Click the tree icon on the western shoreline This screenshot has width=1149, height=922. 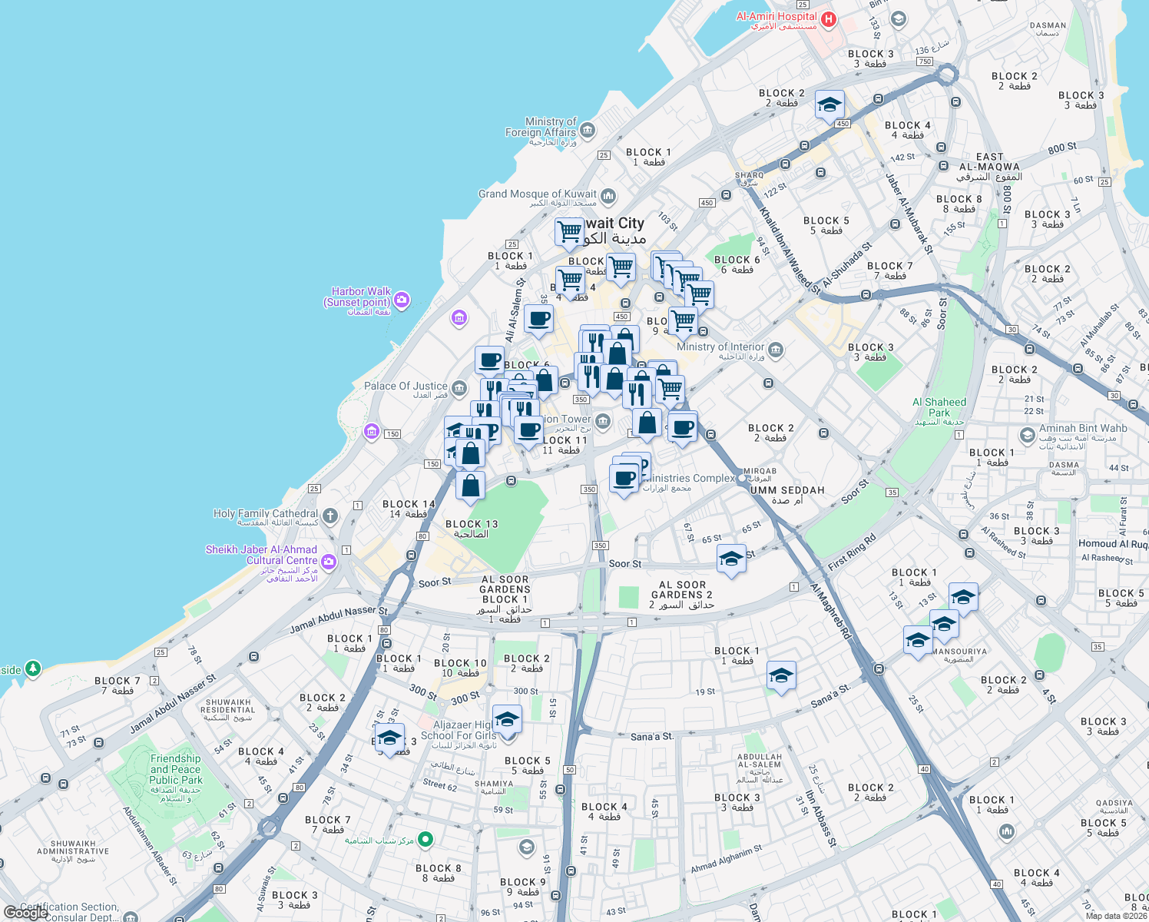pos(31,668)
